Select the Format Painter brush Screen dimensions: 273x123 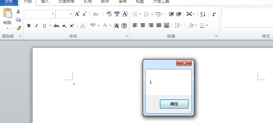[18, 28]
